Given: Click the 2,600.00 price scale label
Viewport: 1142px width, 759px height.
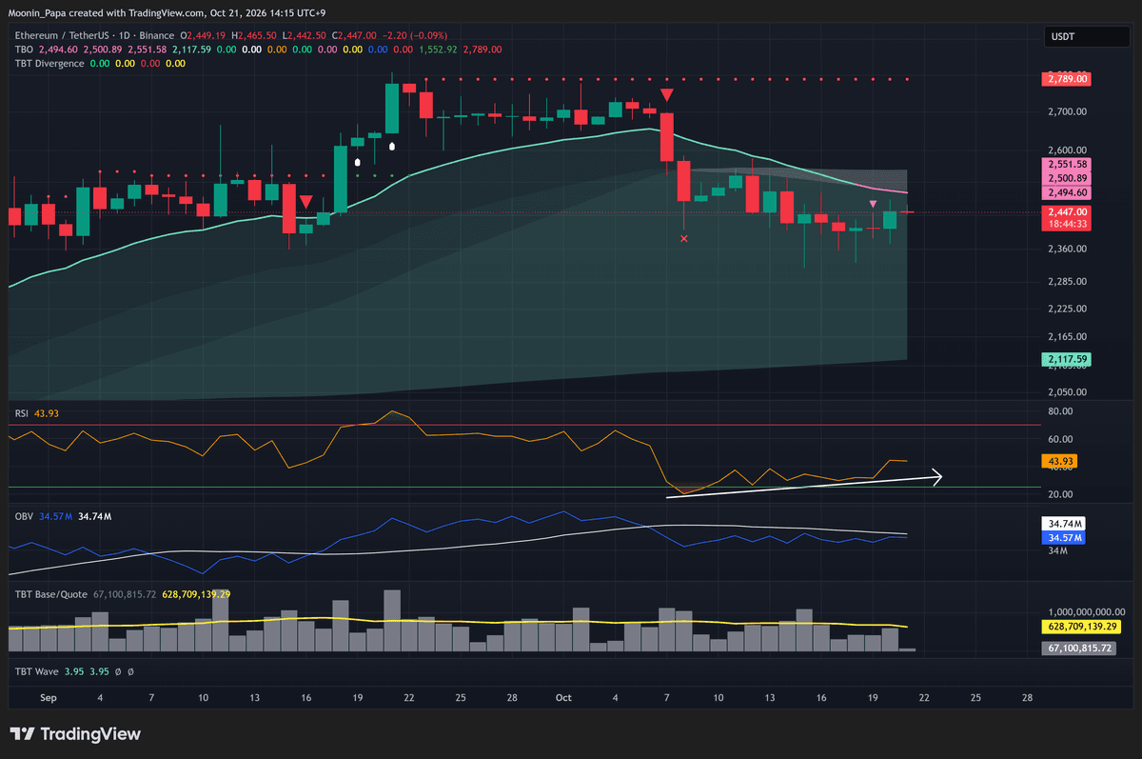Looking at the screenshot, I should (1070, 150).
